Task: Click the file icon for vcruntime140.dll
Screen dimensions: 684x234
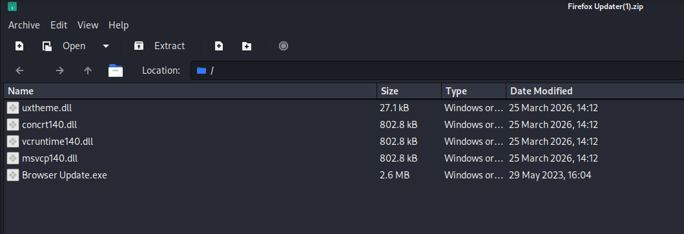Action: point(13,142)
